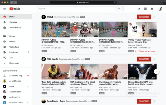Open the TWICE channel avatar
The image size is (166, 105).
tap(44, 17)
